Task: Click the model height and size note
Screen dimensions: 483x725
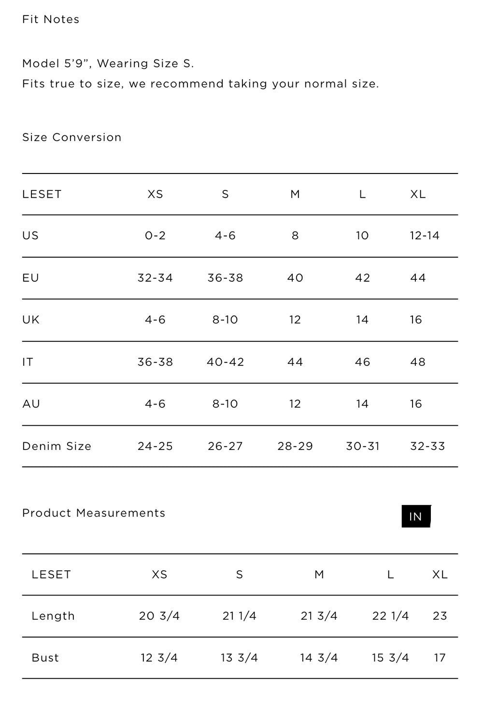Action: point(108,63)
